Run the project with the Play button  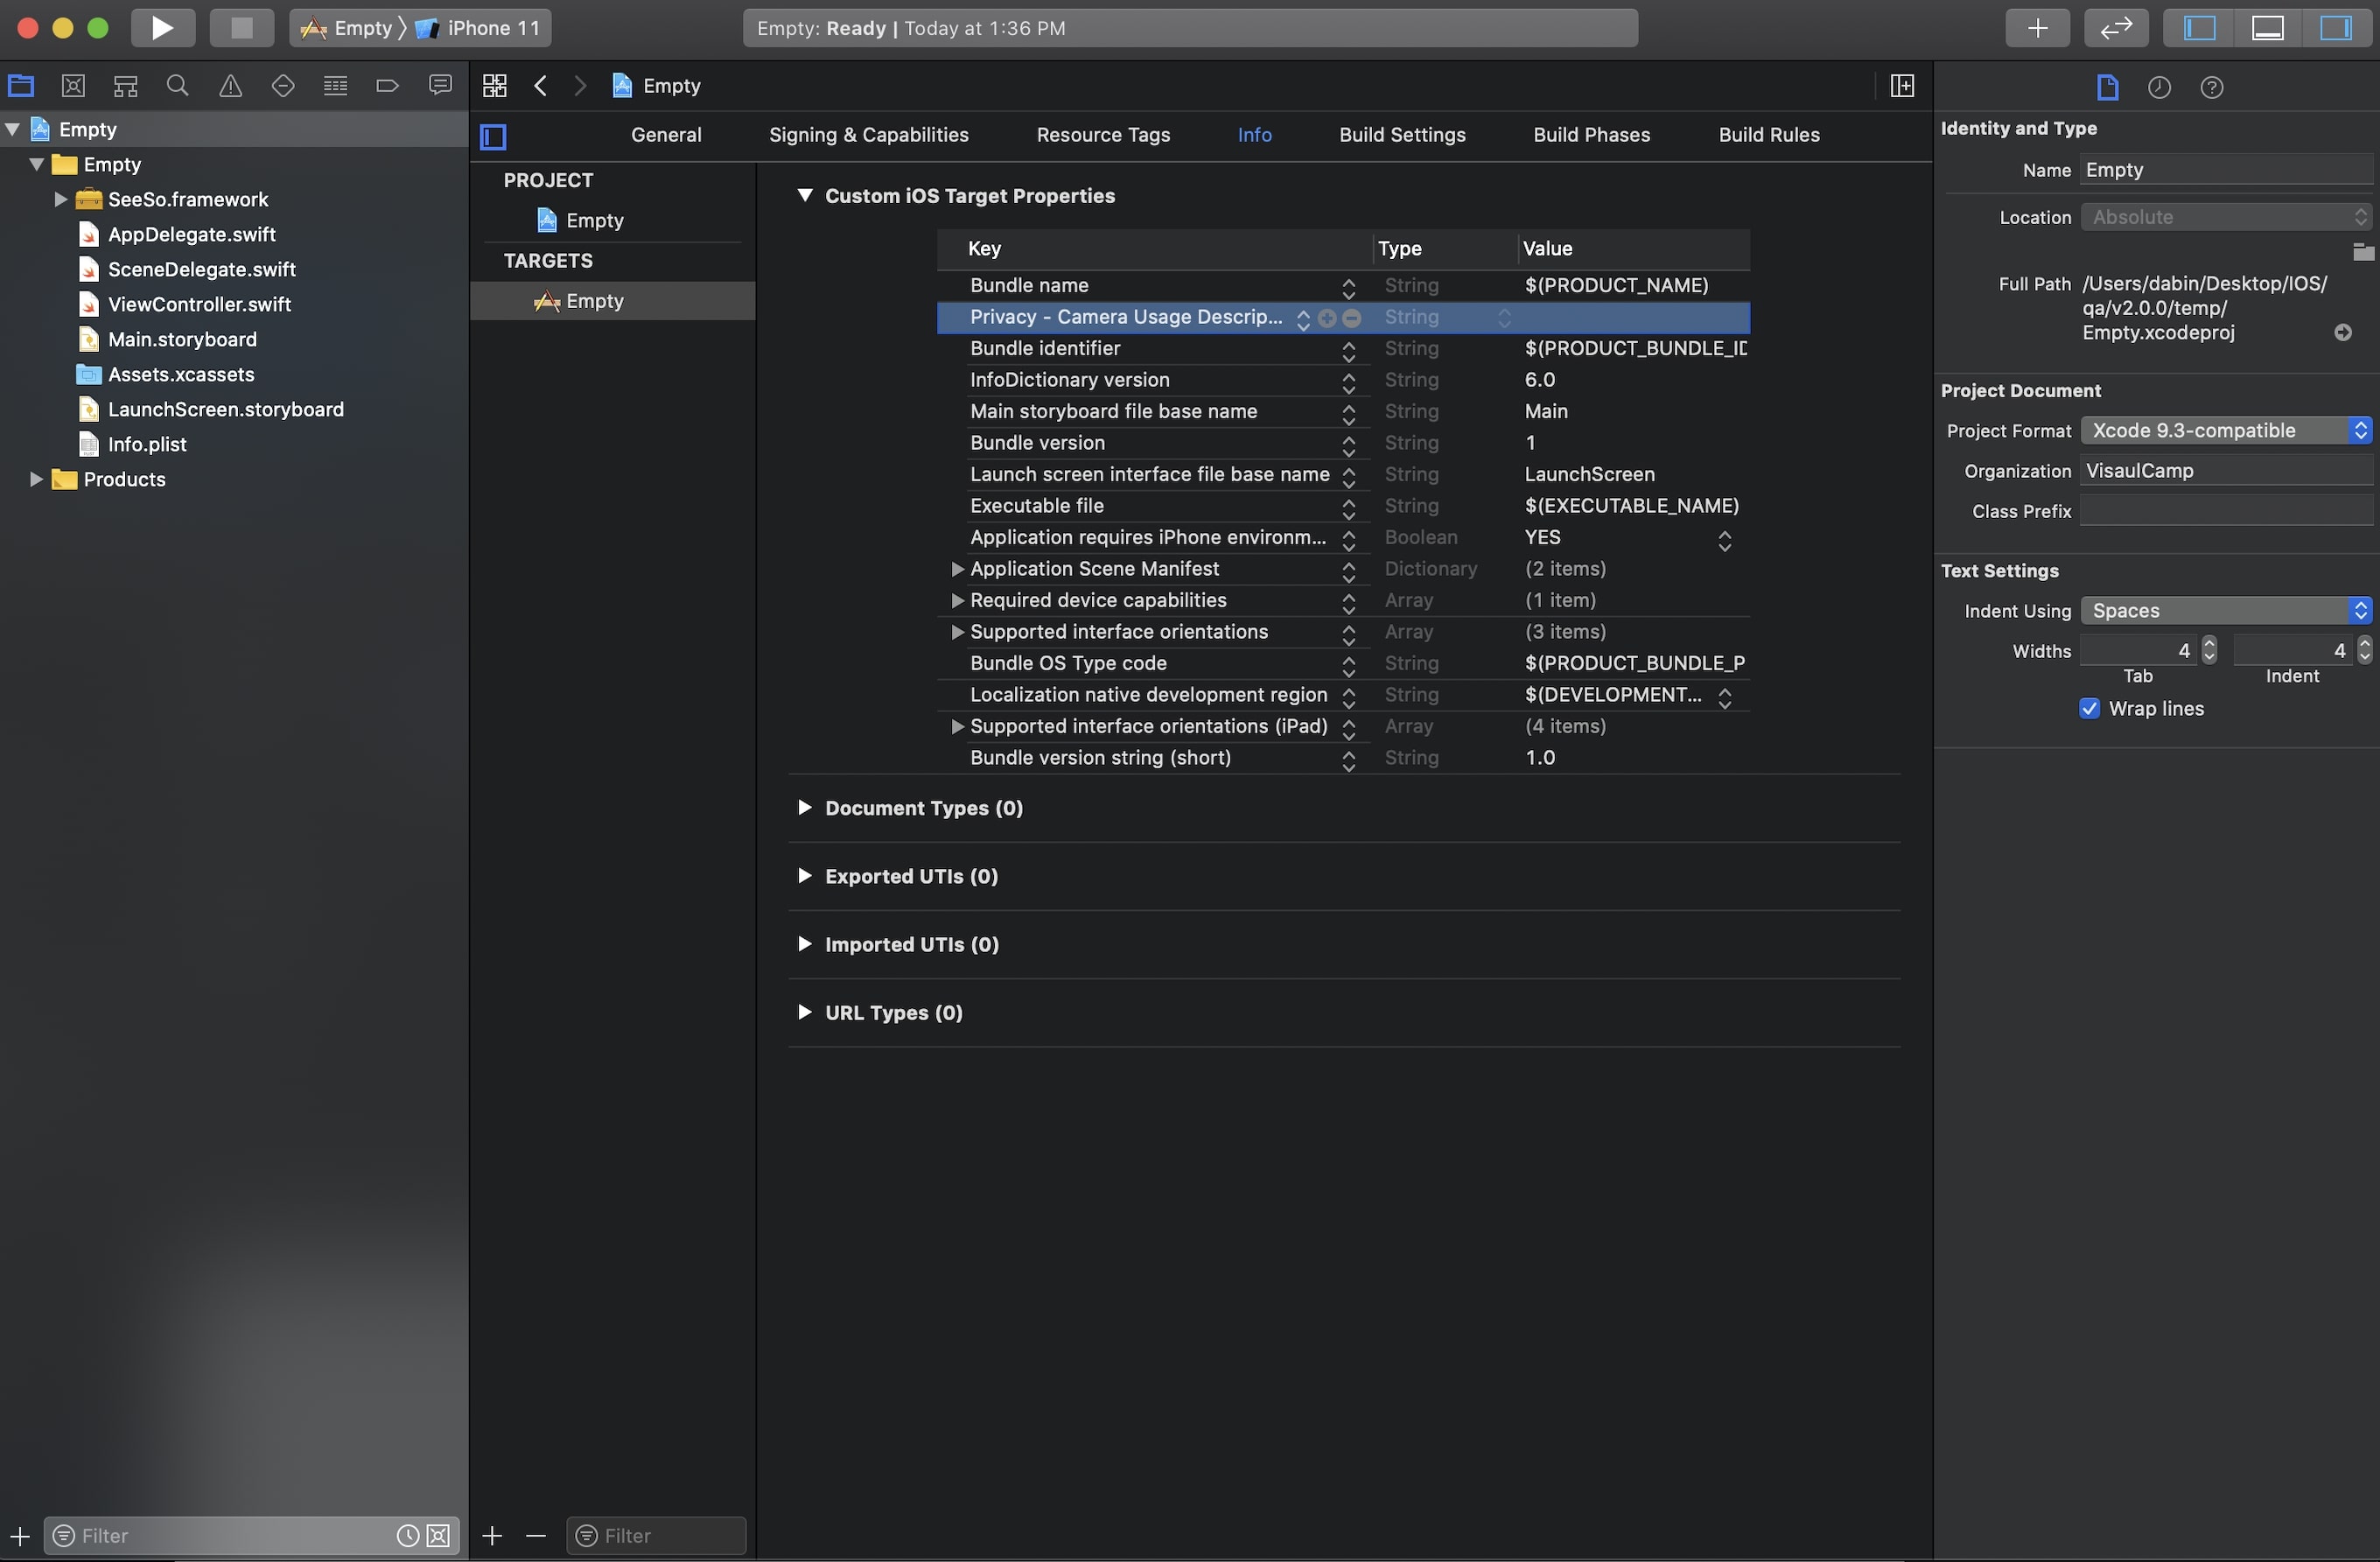coord(162,28)
